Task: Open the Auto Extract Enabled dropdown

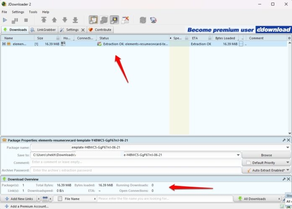Action: tap(266, 170)
